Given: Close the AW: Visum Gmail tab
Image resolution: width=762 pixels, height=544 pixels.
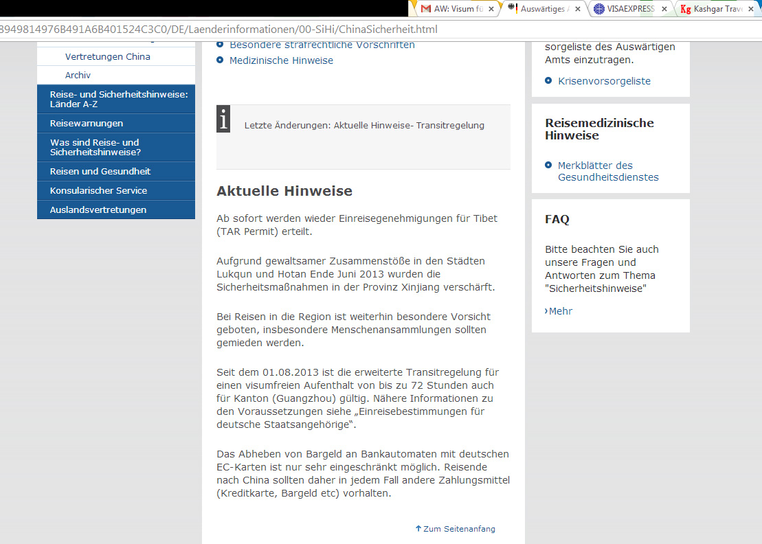Looking at the screenshot, I should pos(491,9).
